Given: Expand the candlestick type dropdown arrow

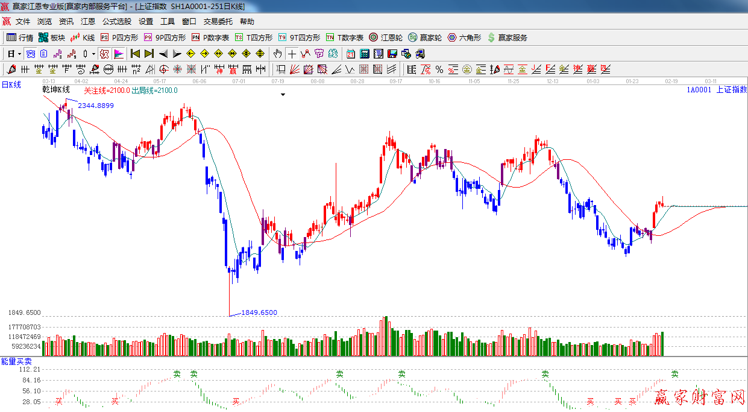Looking at the screenshot, I should pos(93,54).
